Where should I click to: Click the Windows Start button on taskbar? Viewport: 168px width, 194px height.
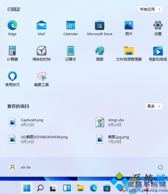pyautogui.click(x=27, y=188)
